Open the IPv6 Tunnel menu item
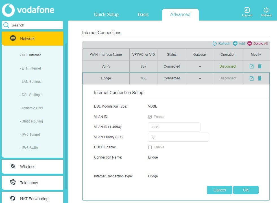 pos(30,135)
